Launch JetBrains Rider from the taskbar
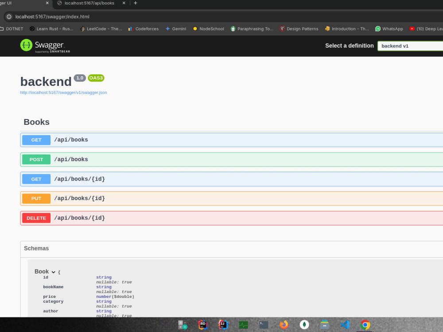This screenshot has height=332, width=443. pos(202,324)
